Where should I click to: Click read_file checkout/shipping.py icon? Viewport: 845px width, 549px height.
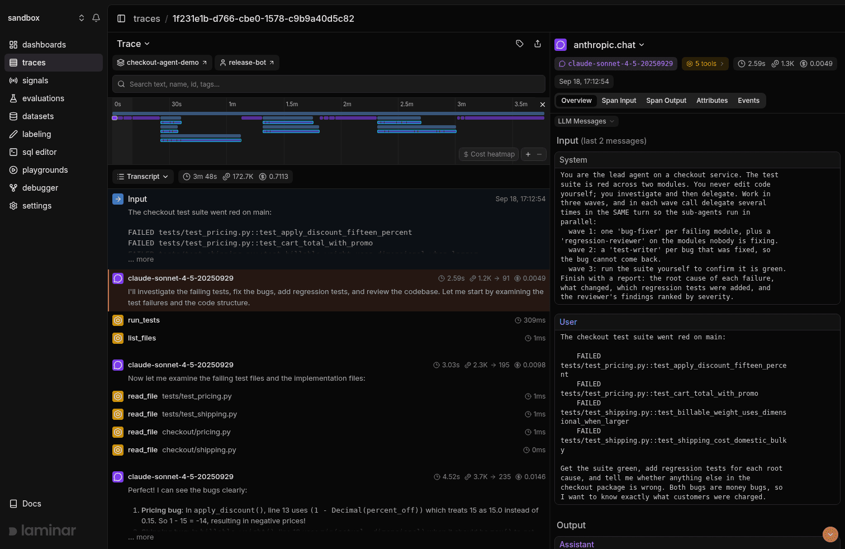pos(118,450)
